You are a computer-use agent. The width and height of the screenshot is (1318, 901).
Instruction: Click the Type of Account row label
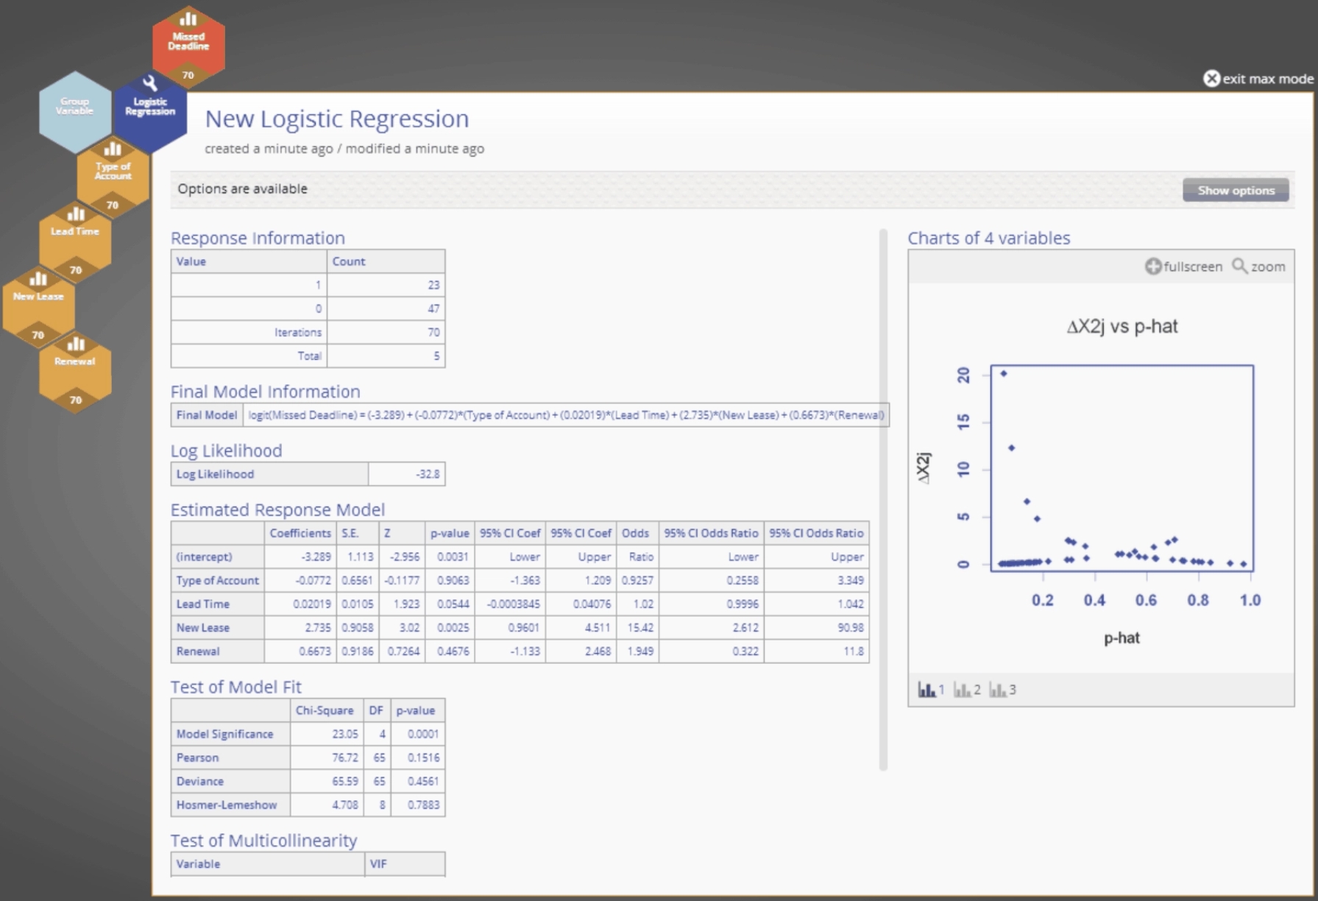217,580
